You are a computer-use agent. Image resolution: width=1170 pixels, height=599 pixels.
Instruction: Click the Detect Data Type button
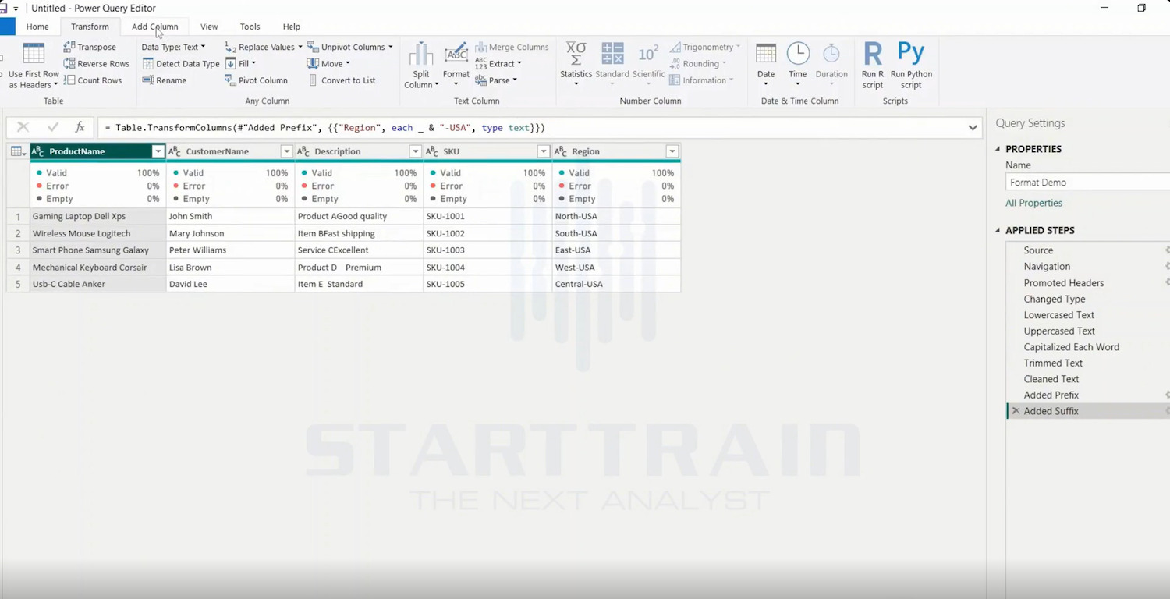pos(181,64)
